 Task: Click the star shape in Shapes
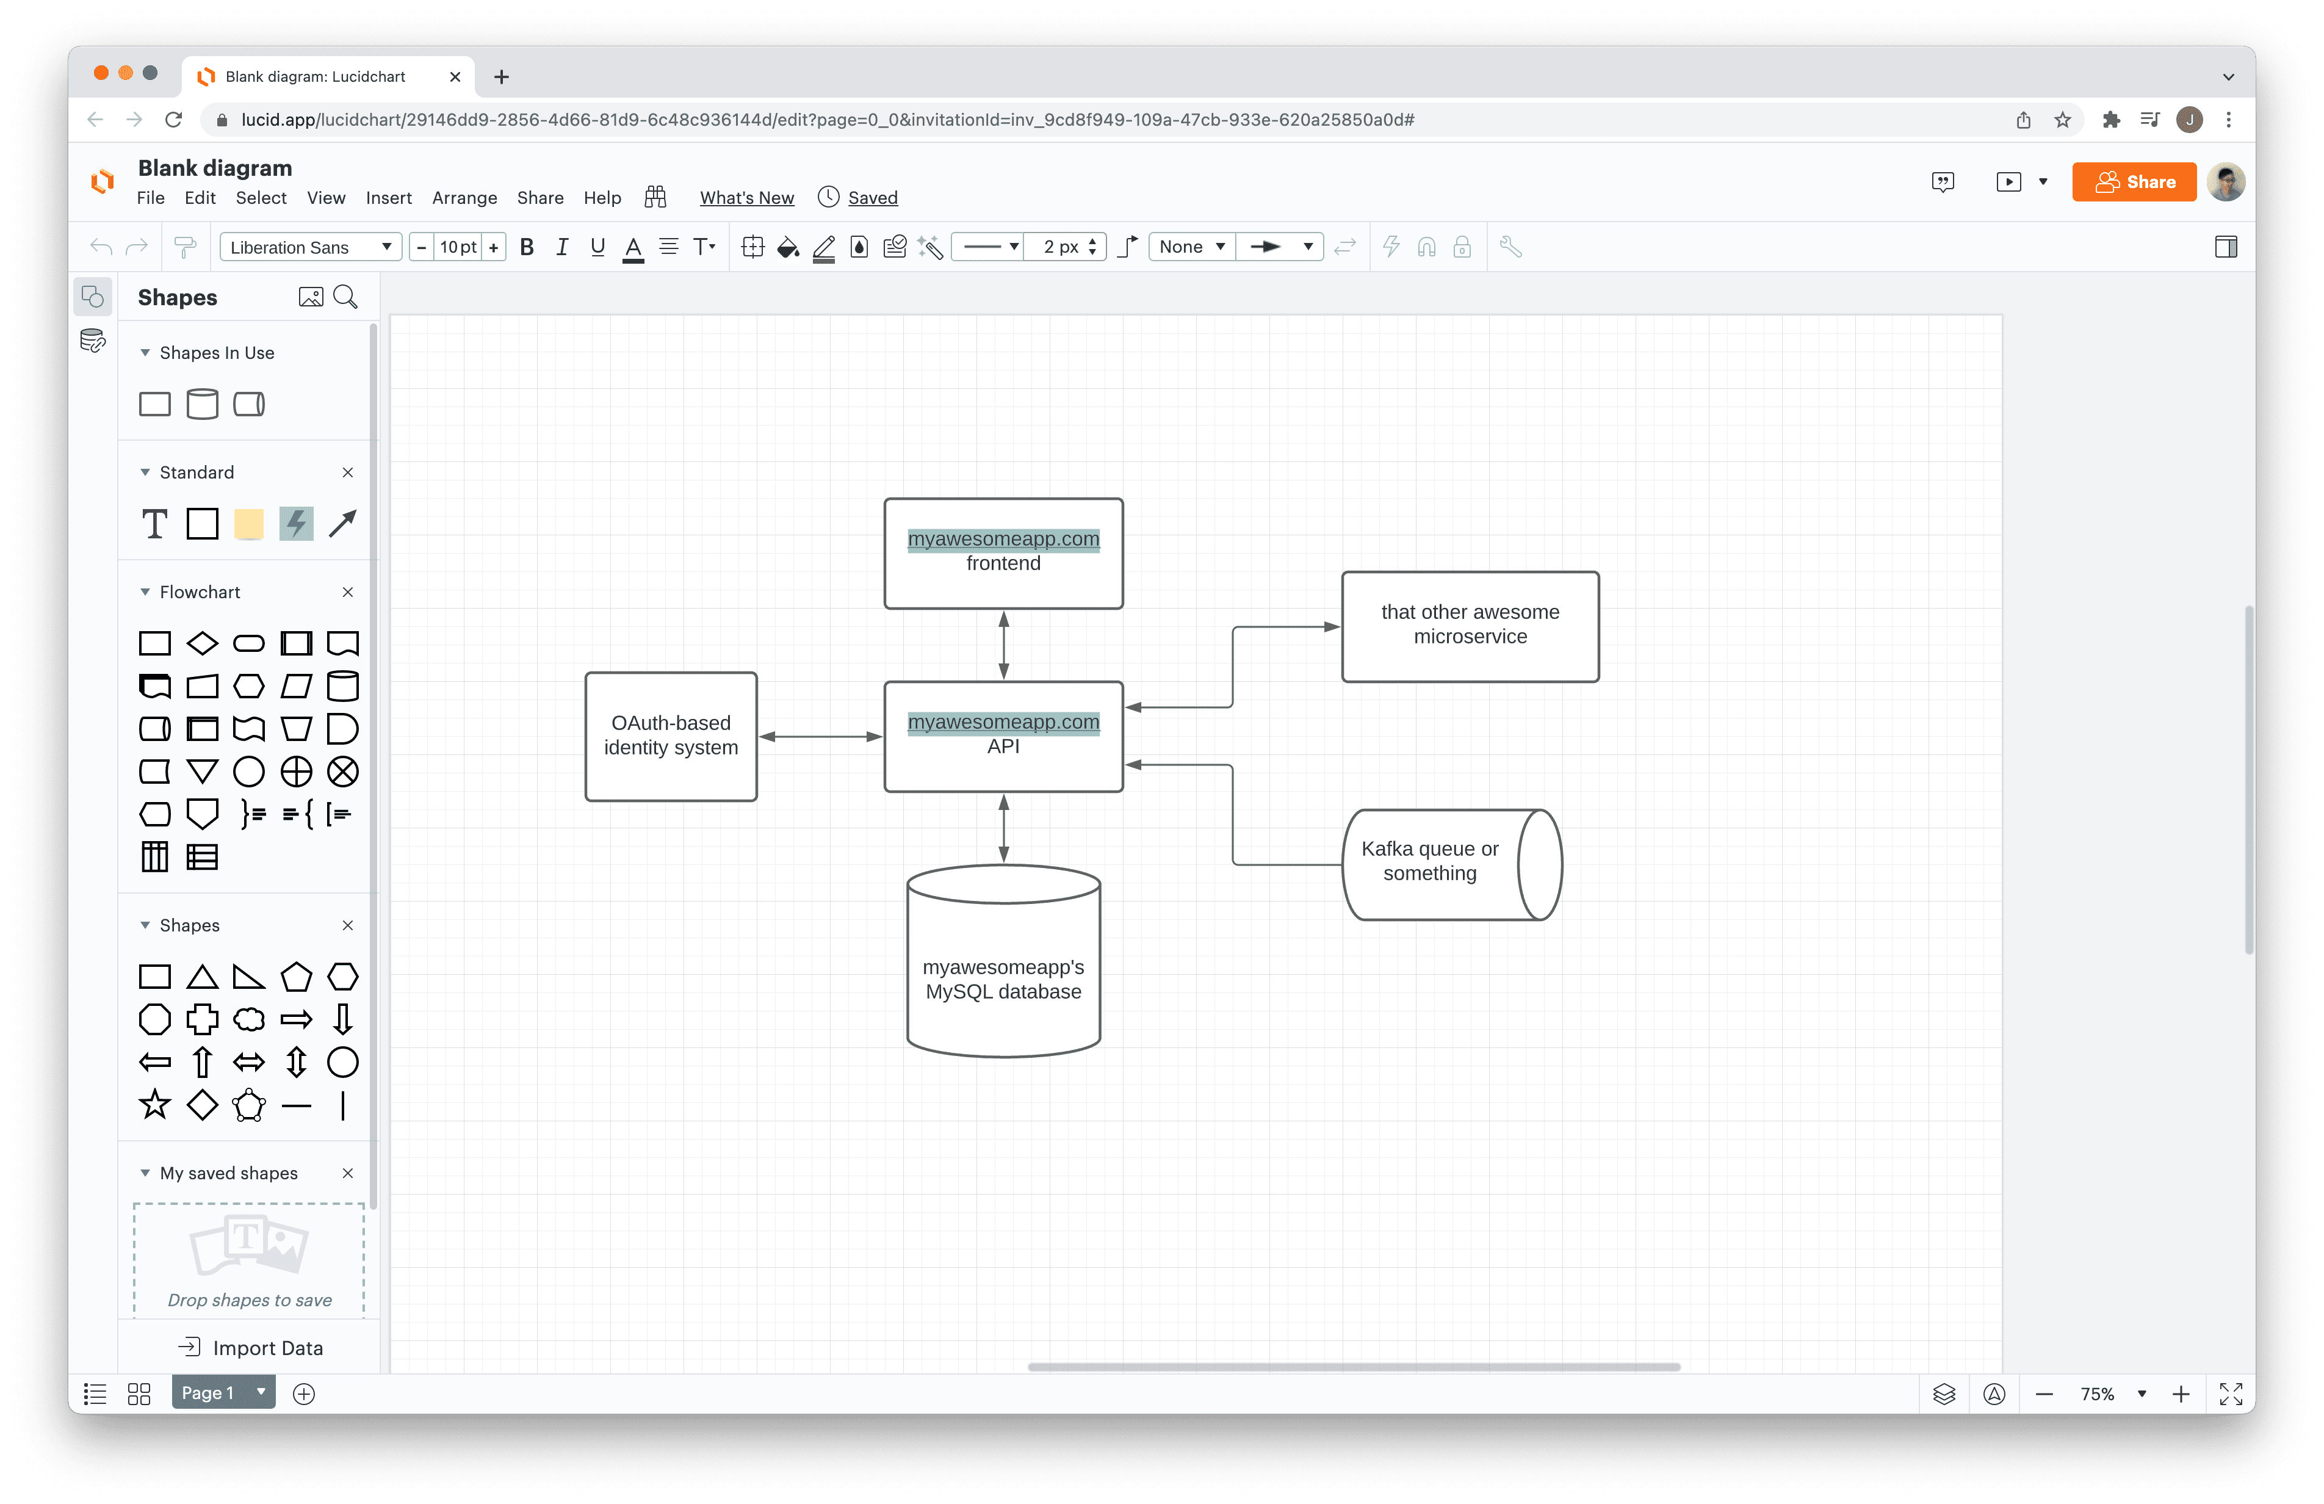tap(155, 1105)
